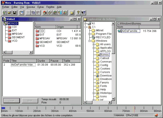Image resolution: width=163 pixels, height=118 pixels.
Task: Open the Choose recorder toolbar icon
Action: (x=55, y=13)
